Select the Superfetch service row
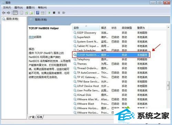This screenshot has width=172, height=125. coord(111,37)
